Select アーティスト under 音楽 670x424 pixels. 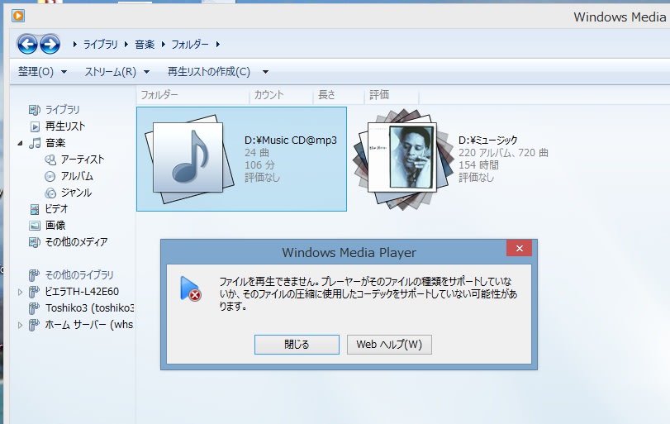pos(83,160)
